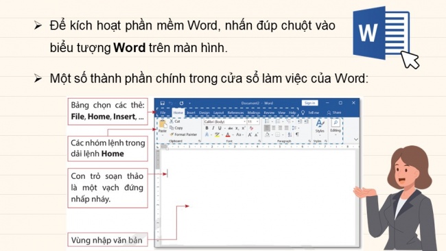Click the Paste clipboard icon

click(163, 125)
